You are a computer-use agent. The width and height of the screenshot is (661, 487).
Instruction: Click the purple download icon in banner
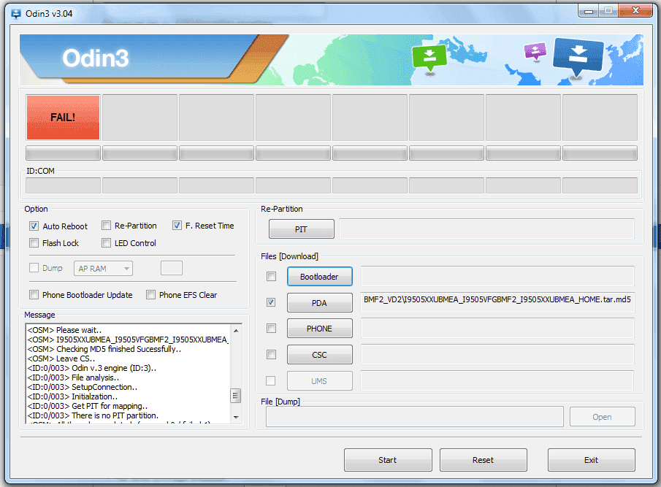coord(535,51)
